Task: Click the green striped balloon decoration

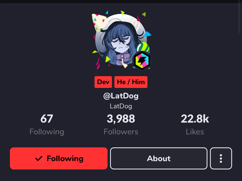Action: point(143,47)
